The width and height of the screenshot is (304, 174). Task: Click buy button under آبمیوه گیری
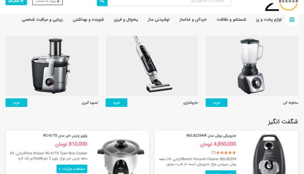point(16,103)
